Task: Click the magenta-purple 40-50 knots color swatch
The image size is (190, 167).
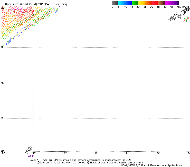Action: point(172,3)
